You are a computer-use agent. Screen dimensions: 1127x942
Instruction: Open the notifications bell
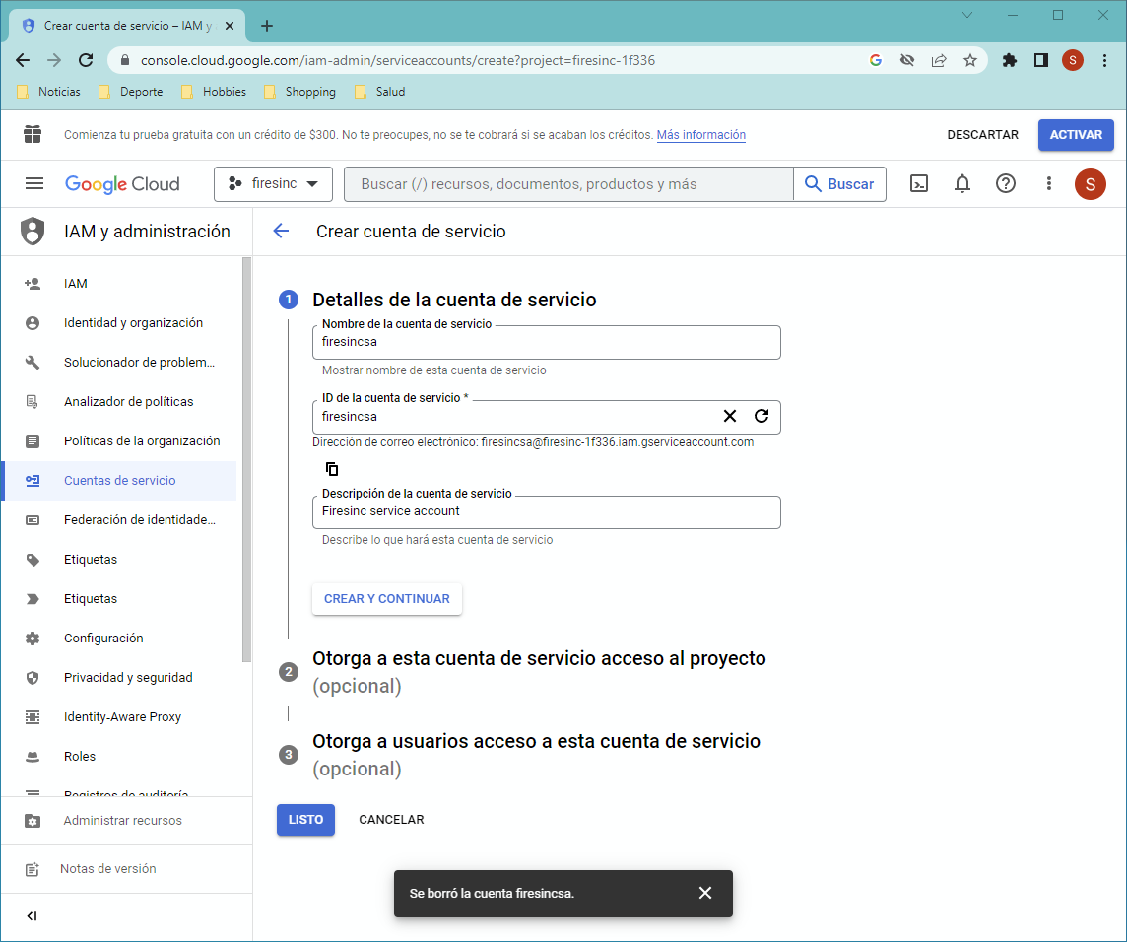click(x=961, y=184)
